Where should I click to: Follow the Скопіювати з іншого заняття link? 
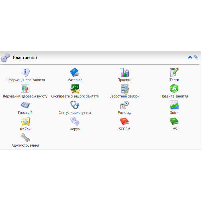[x=75, y=96]
